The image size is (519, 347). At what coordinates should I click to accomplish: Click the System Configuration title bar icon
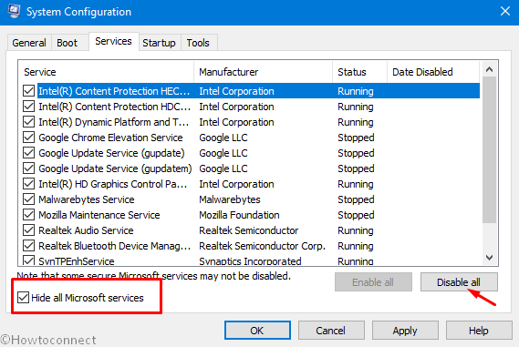[x=14, y=11]
